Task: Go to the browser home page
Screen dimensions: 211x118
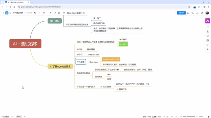Action: tap(15, 7)
